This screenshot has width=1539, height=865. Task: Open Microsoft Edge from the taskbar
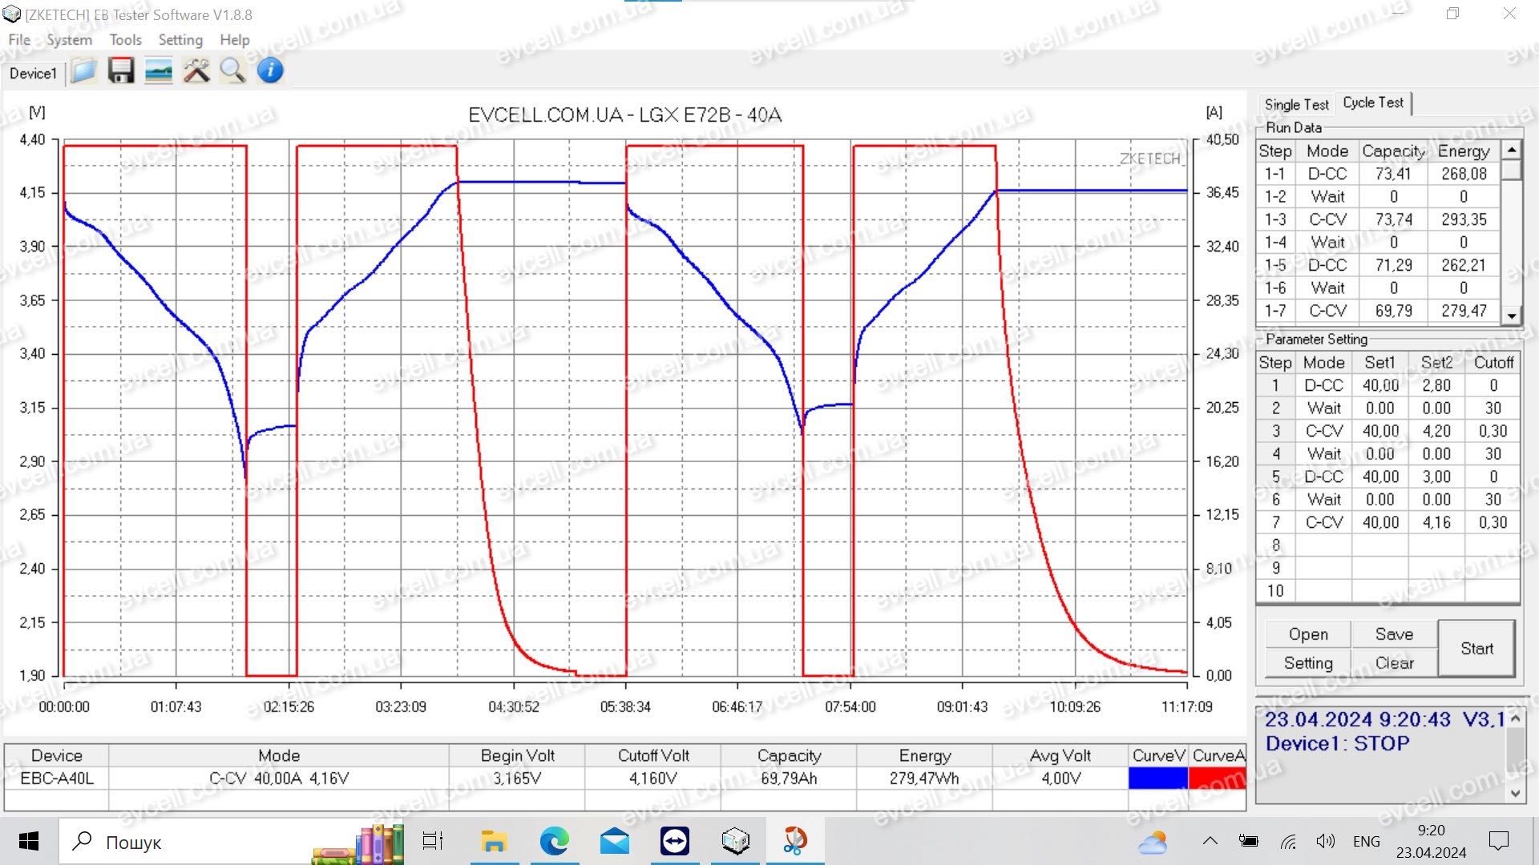(x=554, y=841)
